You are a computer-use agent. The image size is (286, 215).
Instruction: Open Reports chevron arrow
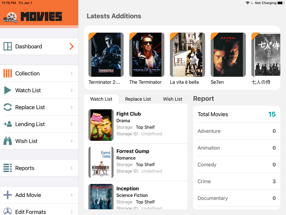[71, 168]
